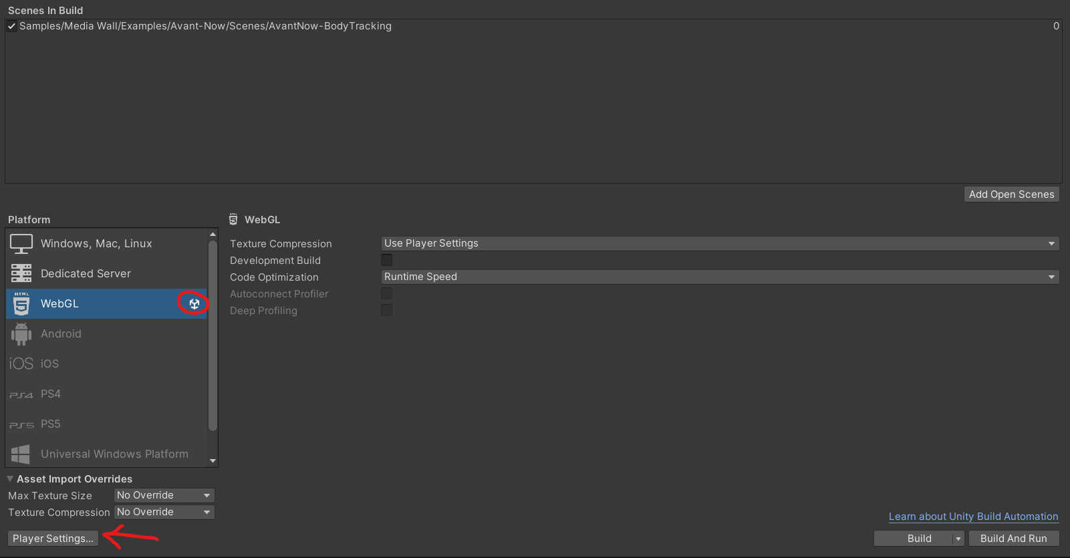This screenshot has height=558, width=1070.
Task: Click the Texture Compression label in WebGL settings
Action: [x=281, y=244]
